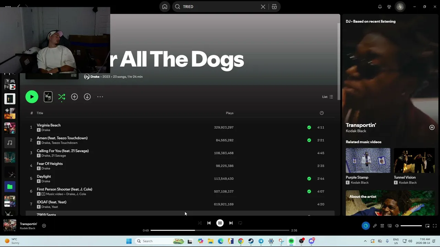Open the Browse icon in search bar
This screenshot has height=247, width=440.
click(274, 7)
